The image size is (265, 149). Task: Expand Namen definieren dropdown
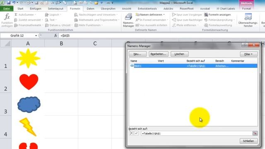click(164, 15)
